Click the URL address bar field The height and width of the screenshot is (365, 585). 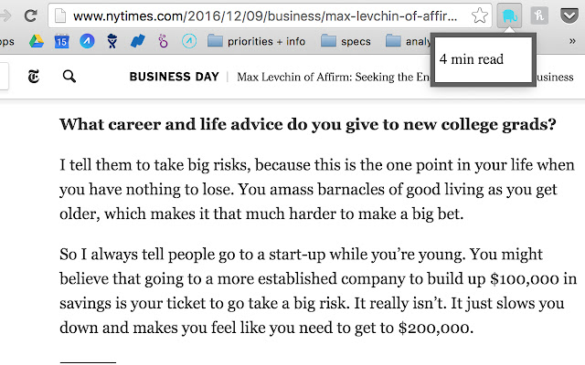[x=265, y=16]
